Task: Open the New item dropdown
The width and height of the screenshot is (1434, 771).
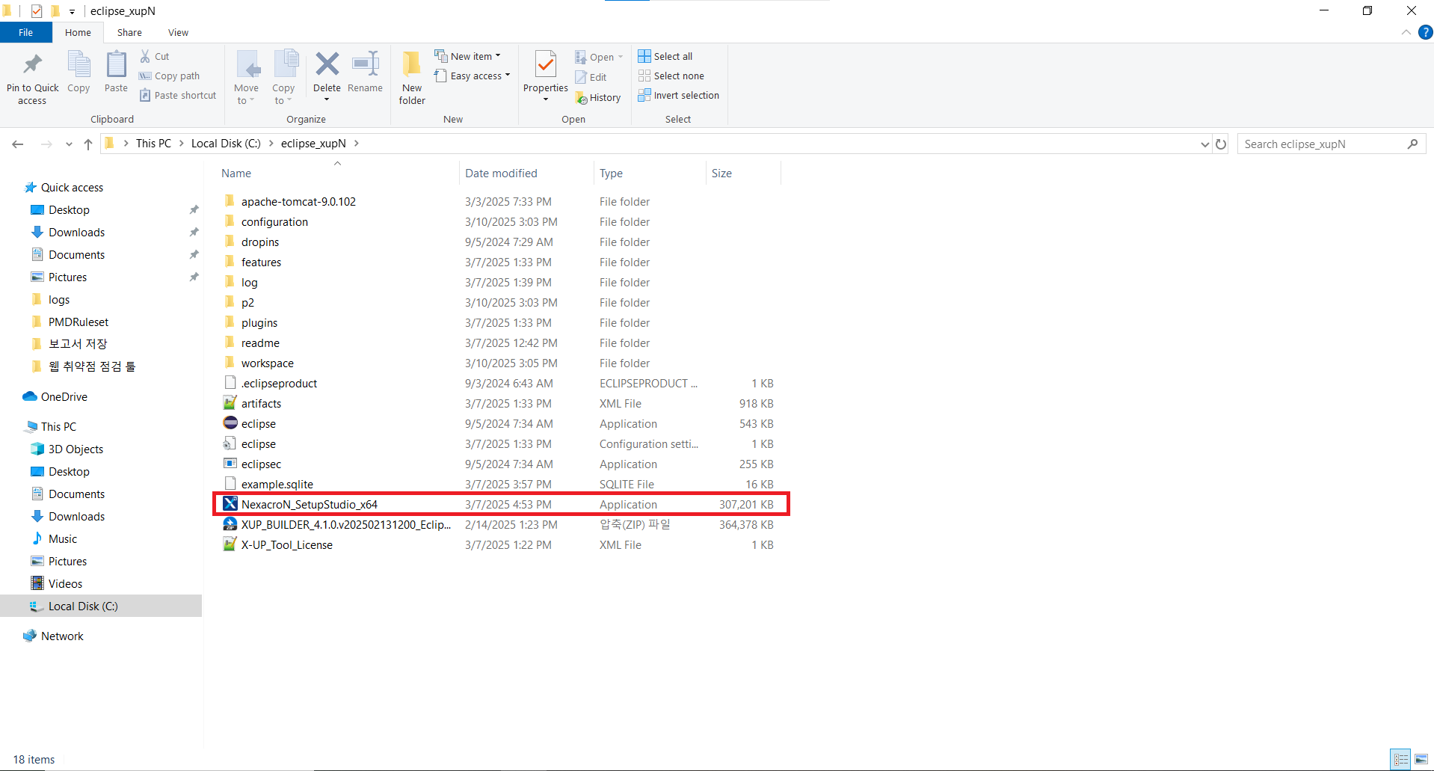Action: (x=468, y=56)
